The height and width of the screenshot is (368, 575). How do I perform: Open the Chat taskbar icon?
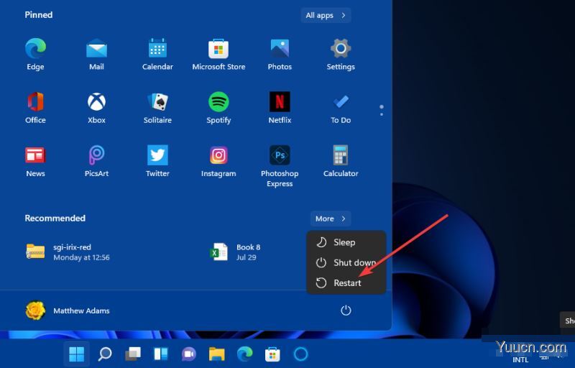click(189, 354)
